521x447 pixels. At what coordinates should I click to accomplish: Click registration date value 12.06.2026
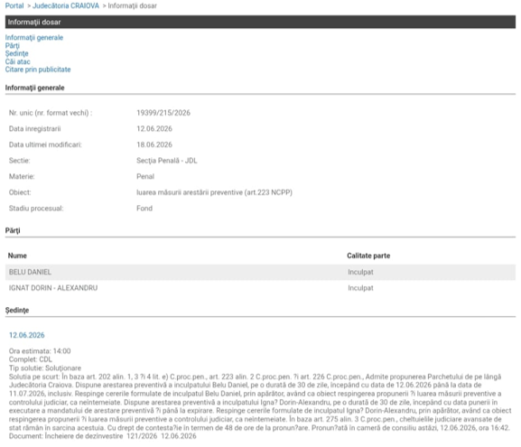[154, 128]
